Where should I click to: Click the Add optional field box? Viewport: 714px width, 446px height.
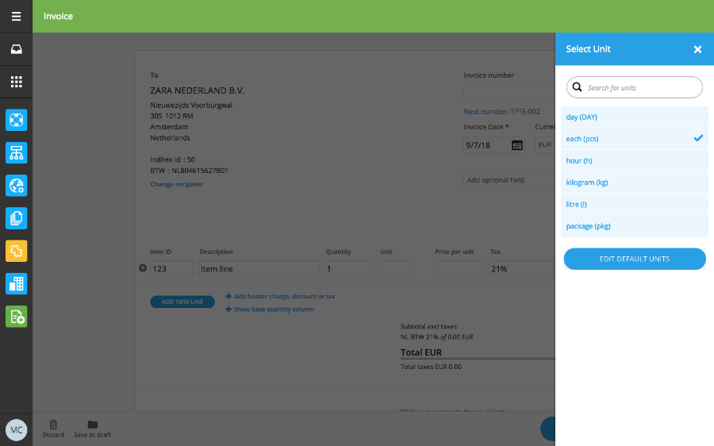pyautogui.click(x=509, y=180)
